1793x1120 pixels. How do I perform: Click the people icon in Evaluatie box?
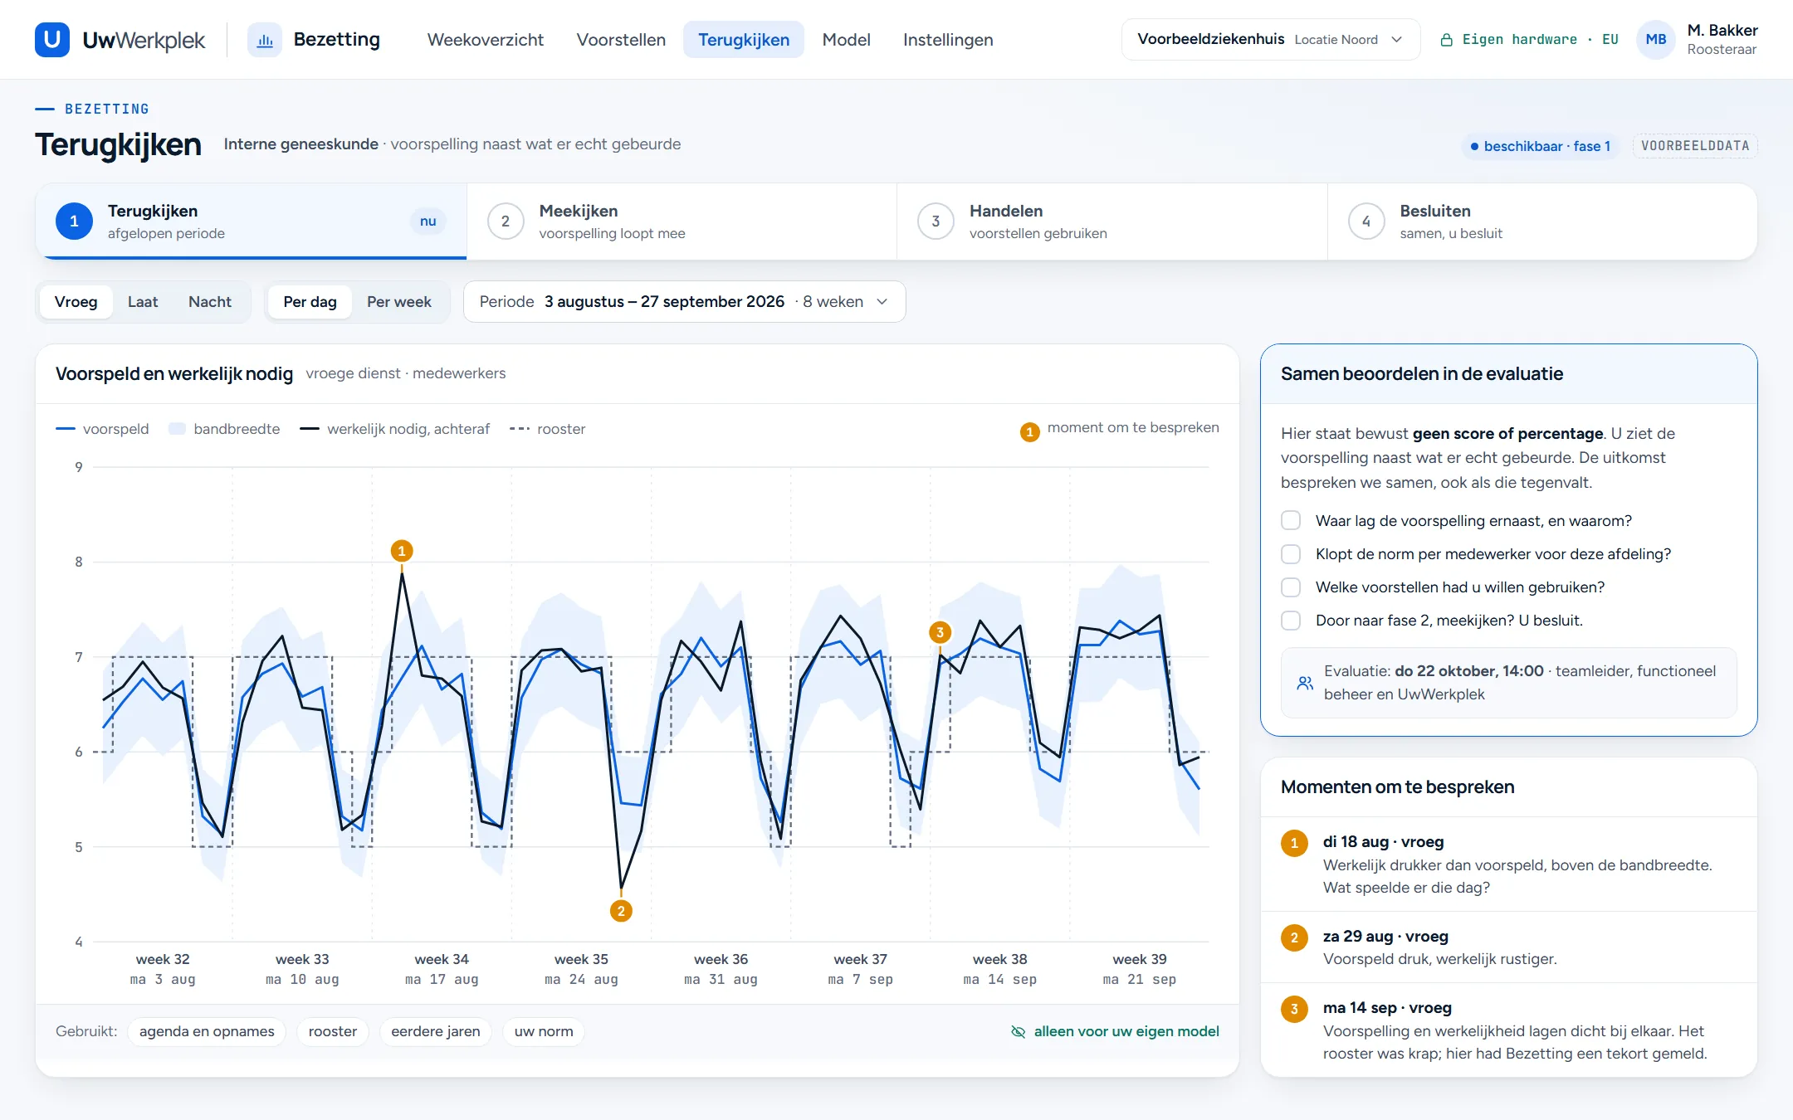coord(1305,683)
